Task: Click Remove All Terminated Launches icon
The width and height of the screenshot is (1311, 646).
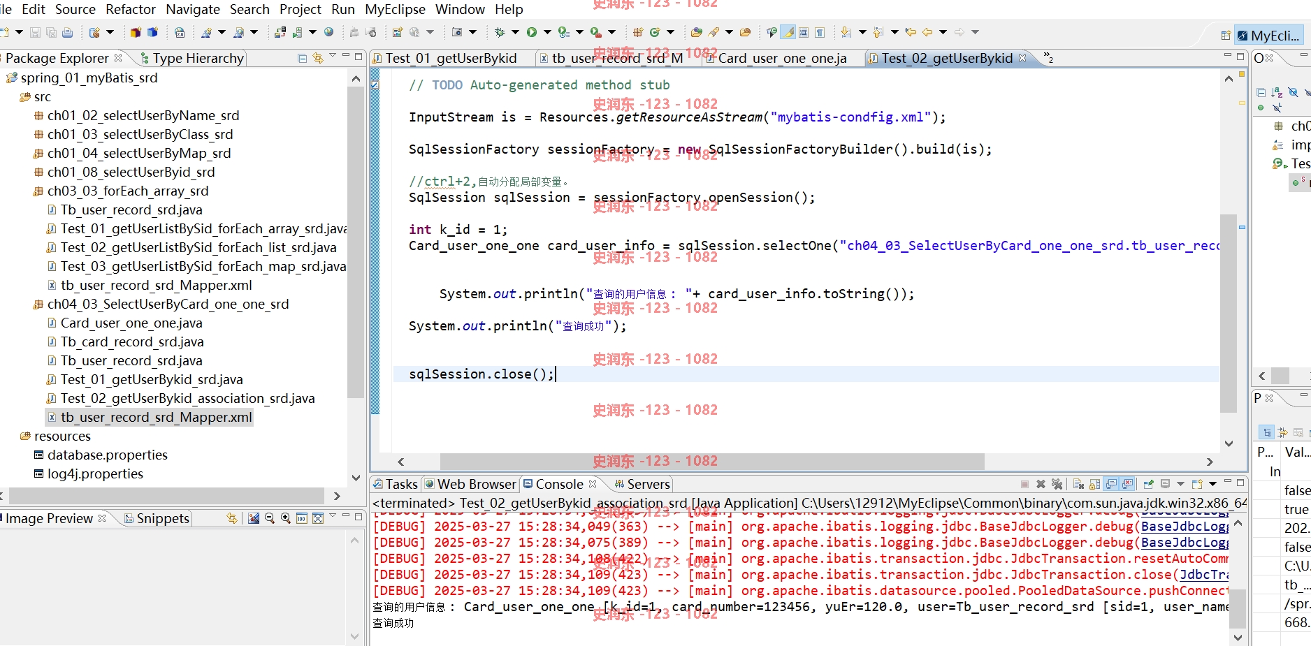Action: pyautogui.click(x=1057, y=484)
